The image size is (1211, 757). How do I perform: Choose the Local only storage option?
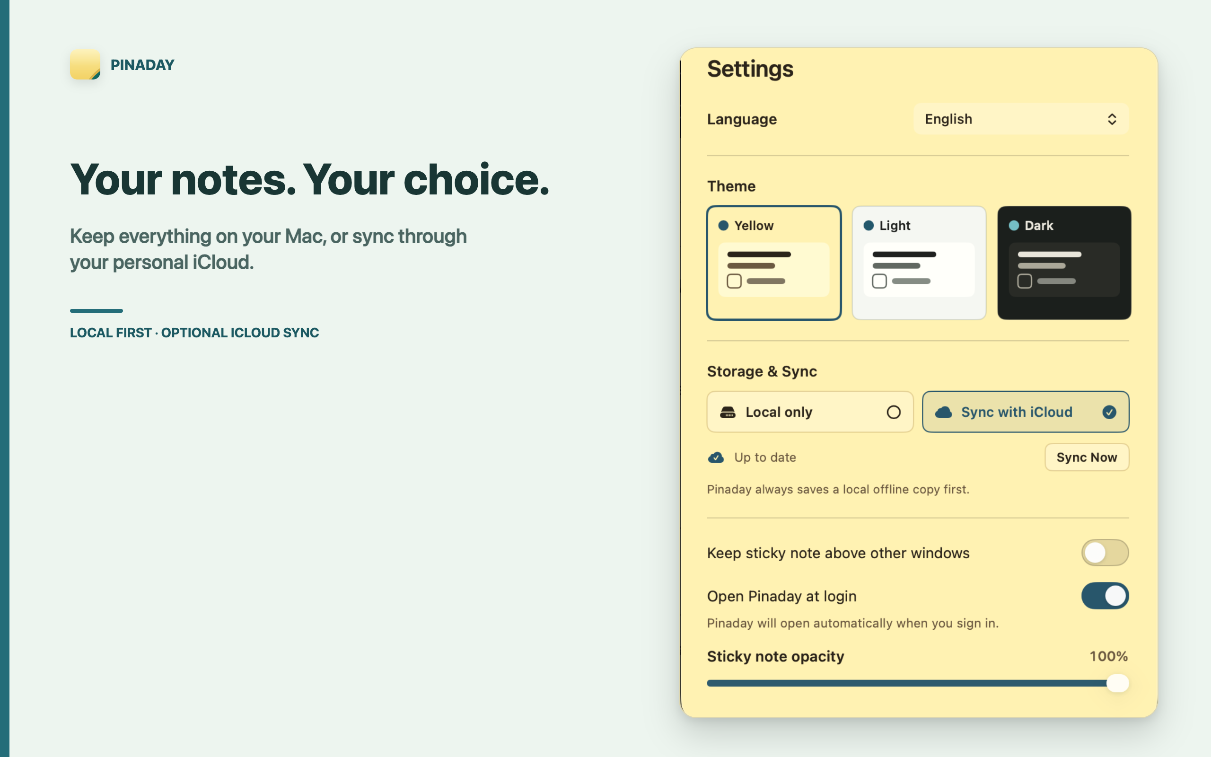click(x=810, y=412)
